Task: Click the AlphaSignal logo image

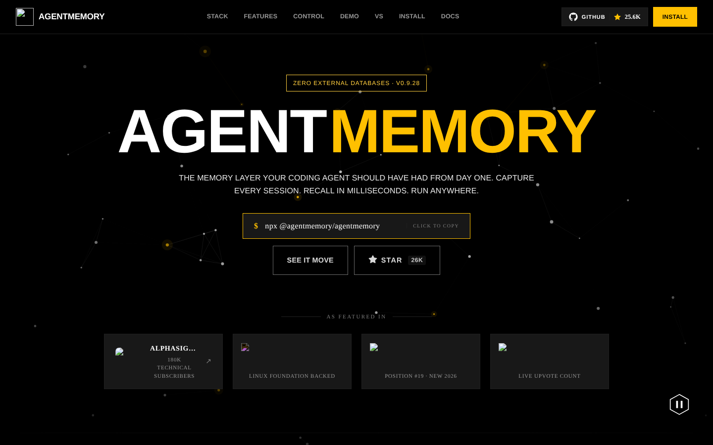Action: [x=119, y=352]
